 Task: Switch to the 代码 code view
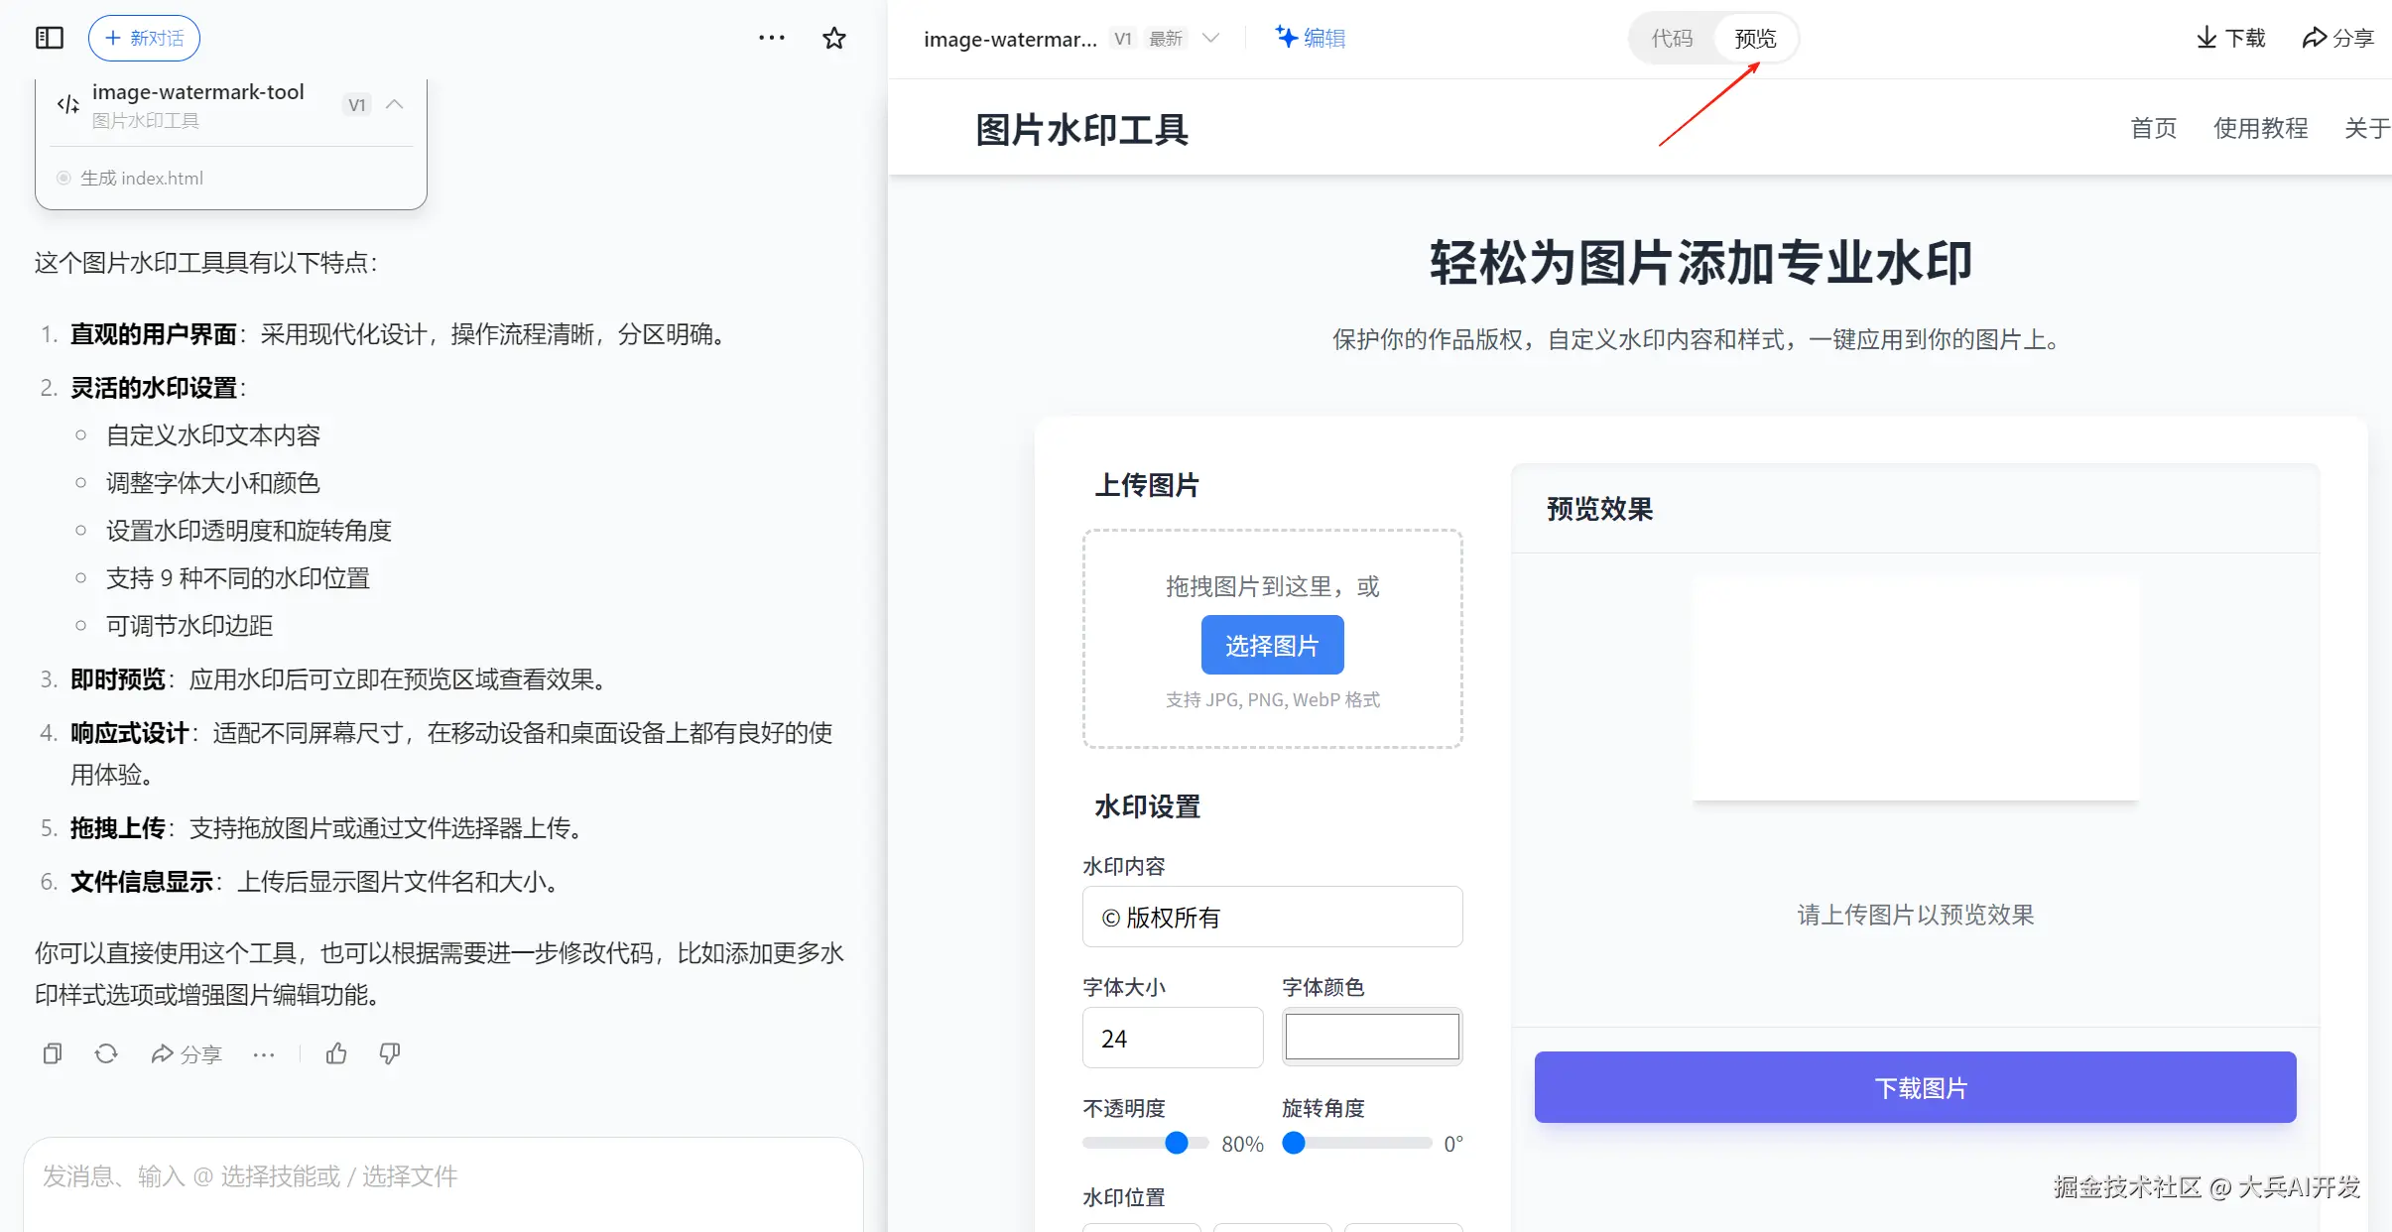tap(1672, 38)
